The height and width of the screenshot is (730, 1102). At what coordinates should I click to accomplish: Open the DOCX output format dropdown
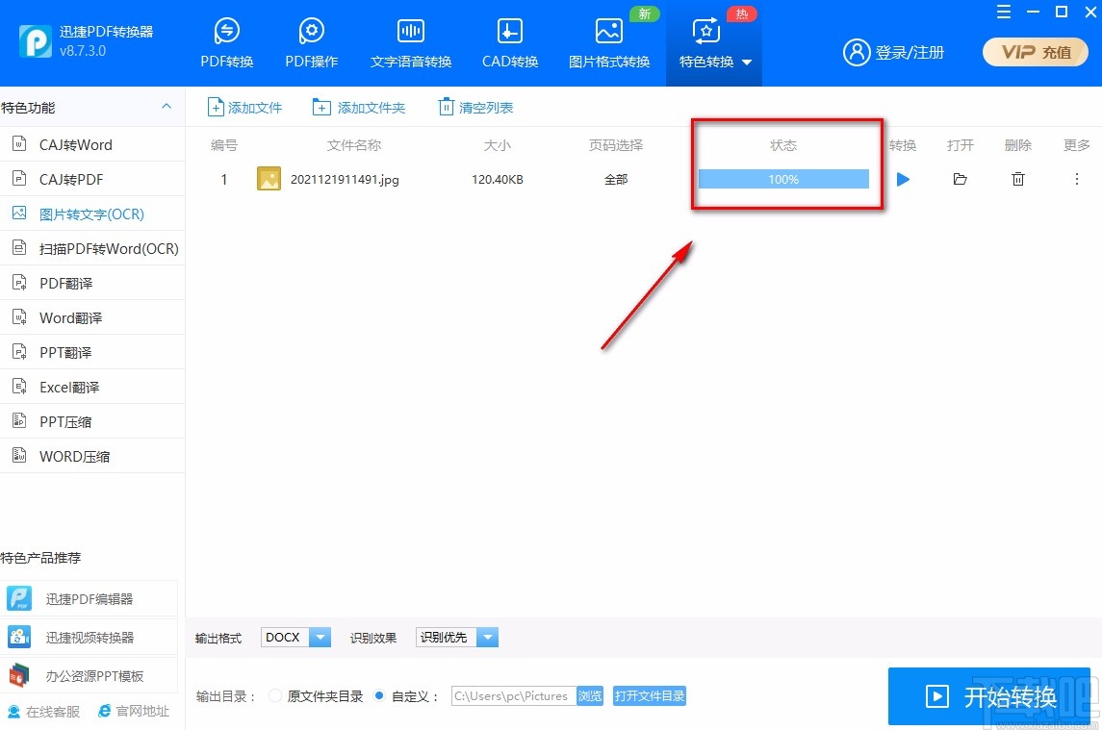320,637
